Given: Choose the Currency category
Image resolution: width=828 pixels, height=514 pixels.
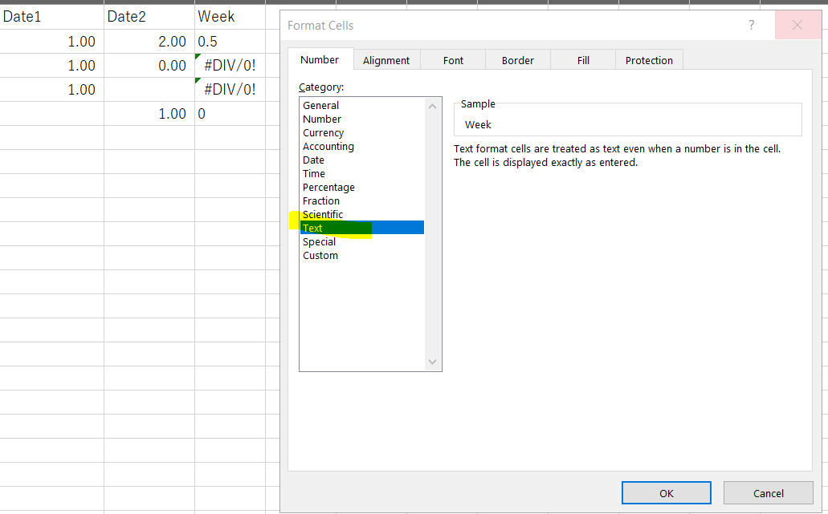Looking at the screenshot, I should (x=323, y=132).
